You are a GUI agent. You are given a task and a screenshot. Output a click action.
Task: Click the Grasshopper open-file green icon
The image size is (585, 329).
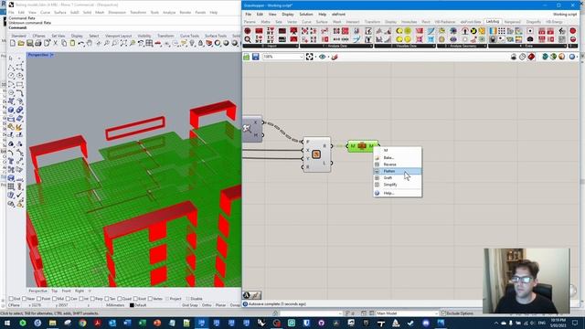coord(246,57)
